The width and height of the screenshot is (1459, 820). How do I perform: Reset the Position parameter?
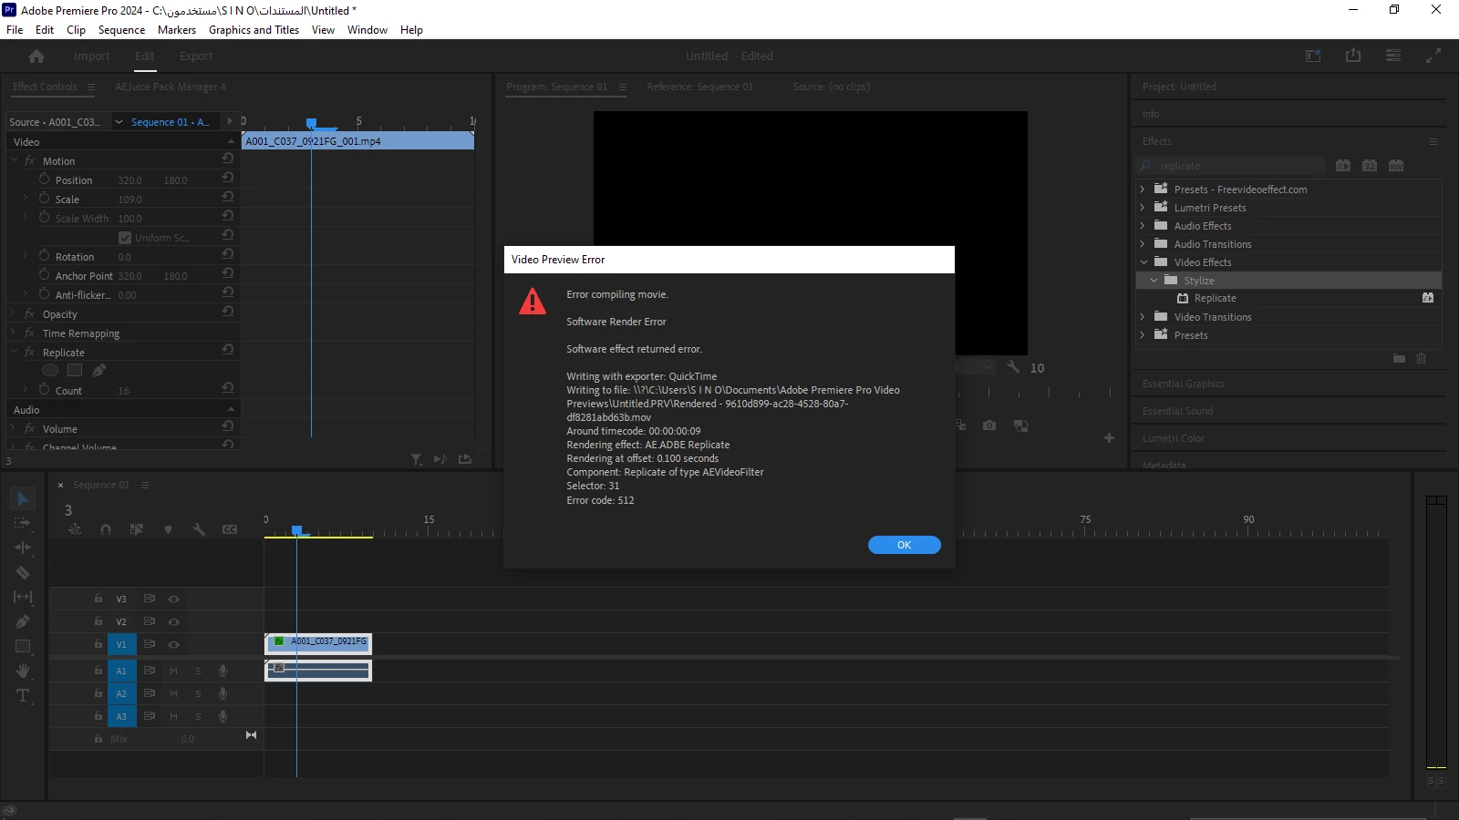(227, 179)
